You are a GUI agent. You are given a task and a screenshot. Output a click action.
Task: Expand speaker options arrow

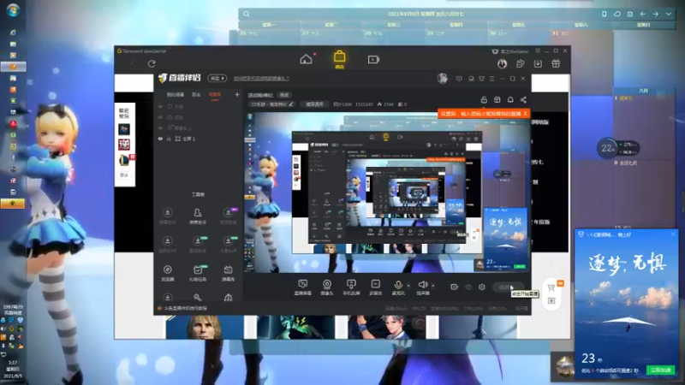(x=433, y=286)
